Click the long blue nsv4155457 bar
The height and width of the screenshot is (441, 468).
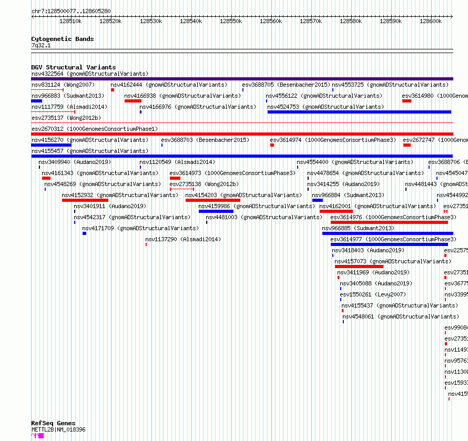tap(242, 156)
